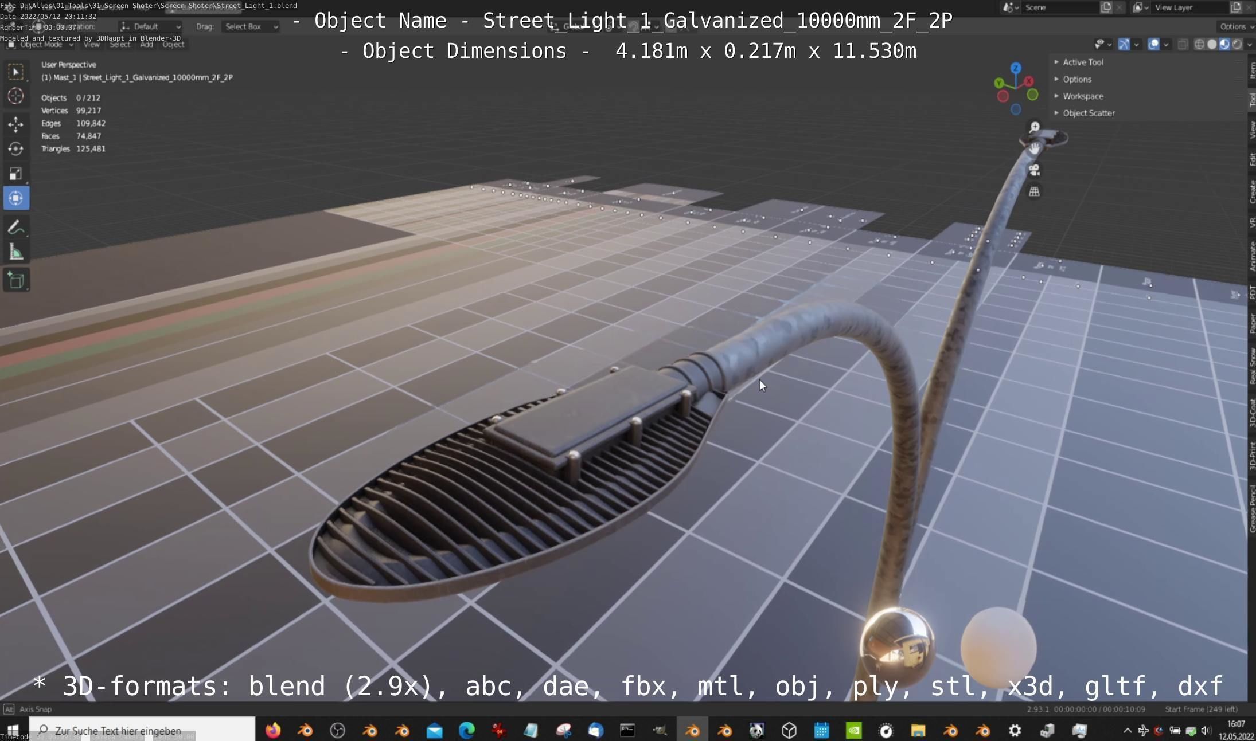Open the Item sidebar tab
1256x741 pixels.
pyautogui.click(x=1252, y=70)
